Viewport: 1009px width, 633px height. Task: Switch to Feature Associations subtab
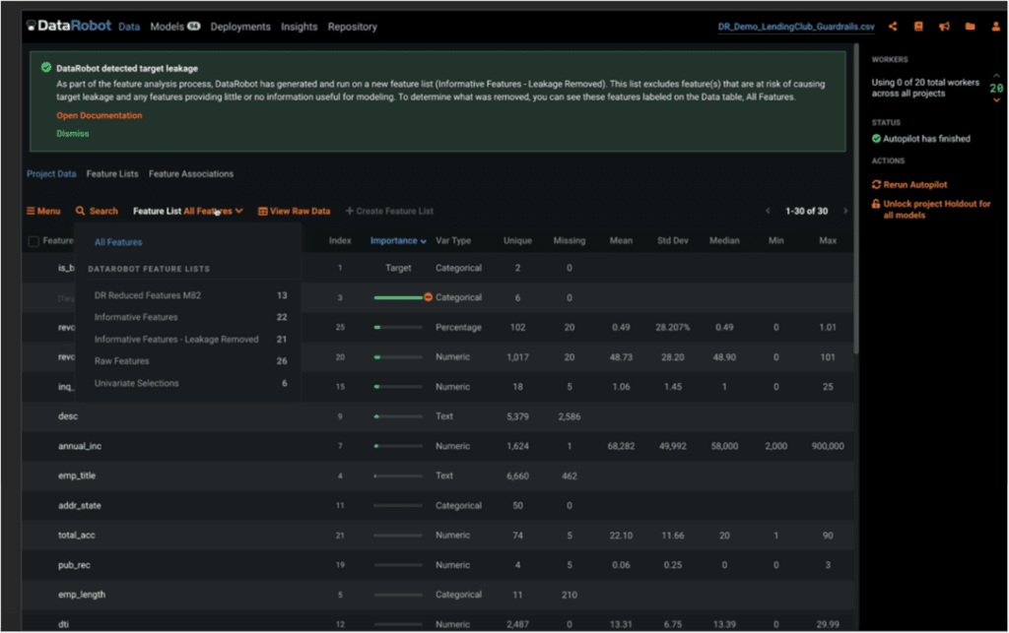[x=191, y=173]
